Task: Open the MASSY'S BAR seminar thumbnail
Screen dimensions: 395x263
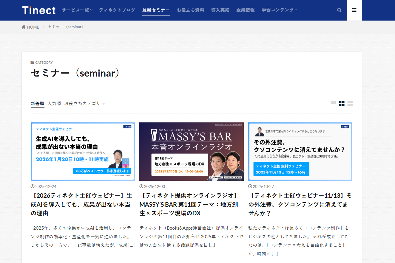Action: tap(191, 151)
